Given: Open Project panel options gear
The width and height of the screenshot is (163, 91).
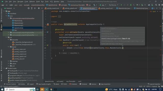Looking at the screenshot, I should click(x=39, y=8).
